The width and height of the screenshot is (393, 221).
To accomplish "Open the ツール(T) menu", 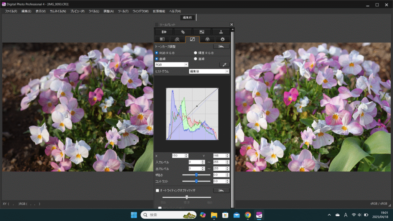I will [123, 11].
